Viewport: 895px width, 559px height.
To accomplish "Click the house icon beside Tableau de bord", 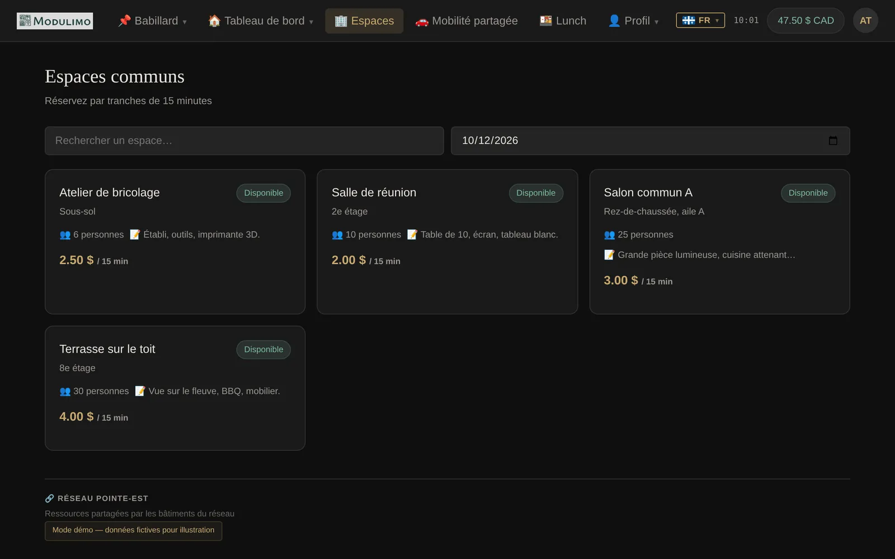I will pos(214,21).
